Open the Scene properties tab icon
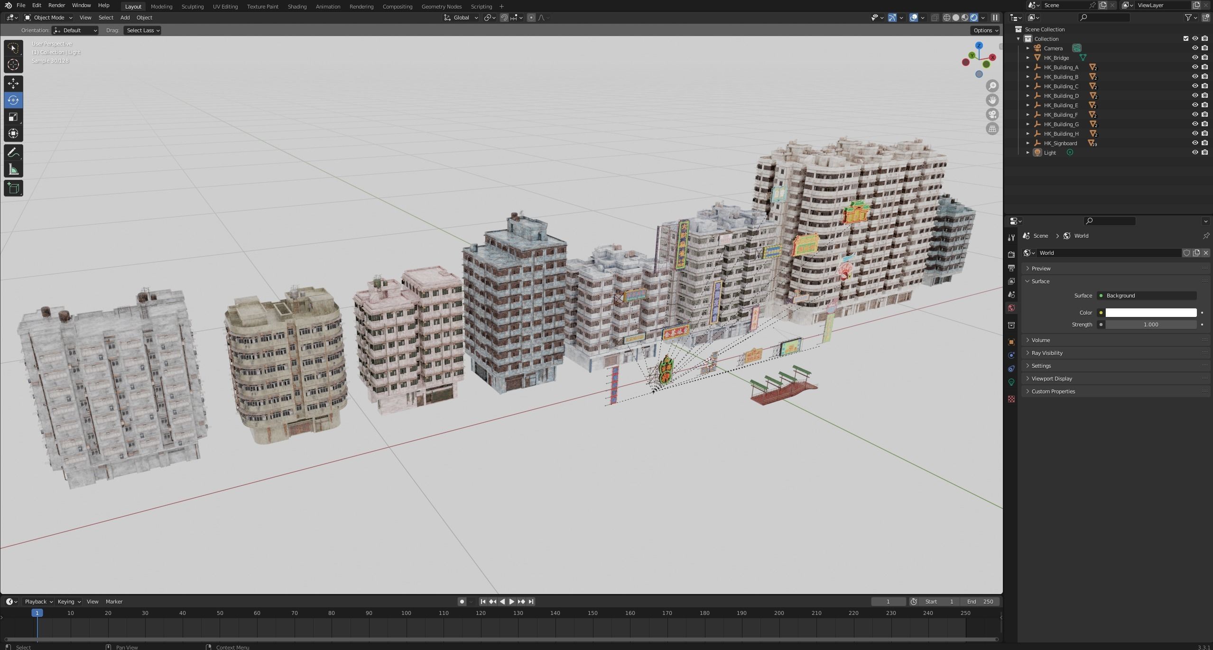The width and height of the screenshot is (1213, 650). click(1011, 295)
